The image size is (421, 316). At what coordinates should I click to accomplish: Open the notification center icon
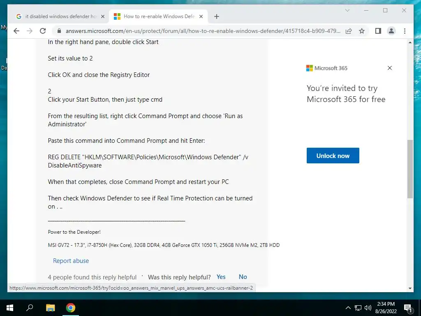click(408, 308)
